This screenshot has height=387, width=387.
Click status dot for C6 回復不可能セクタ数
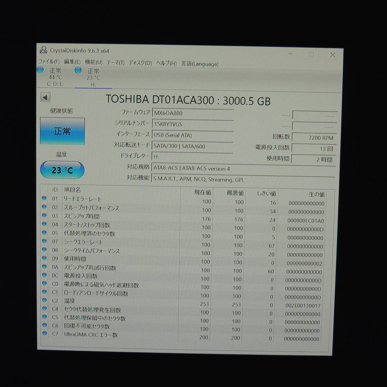pos(44,325)
